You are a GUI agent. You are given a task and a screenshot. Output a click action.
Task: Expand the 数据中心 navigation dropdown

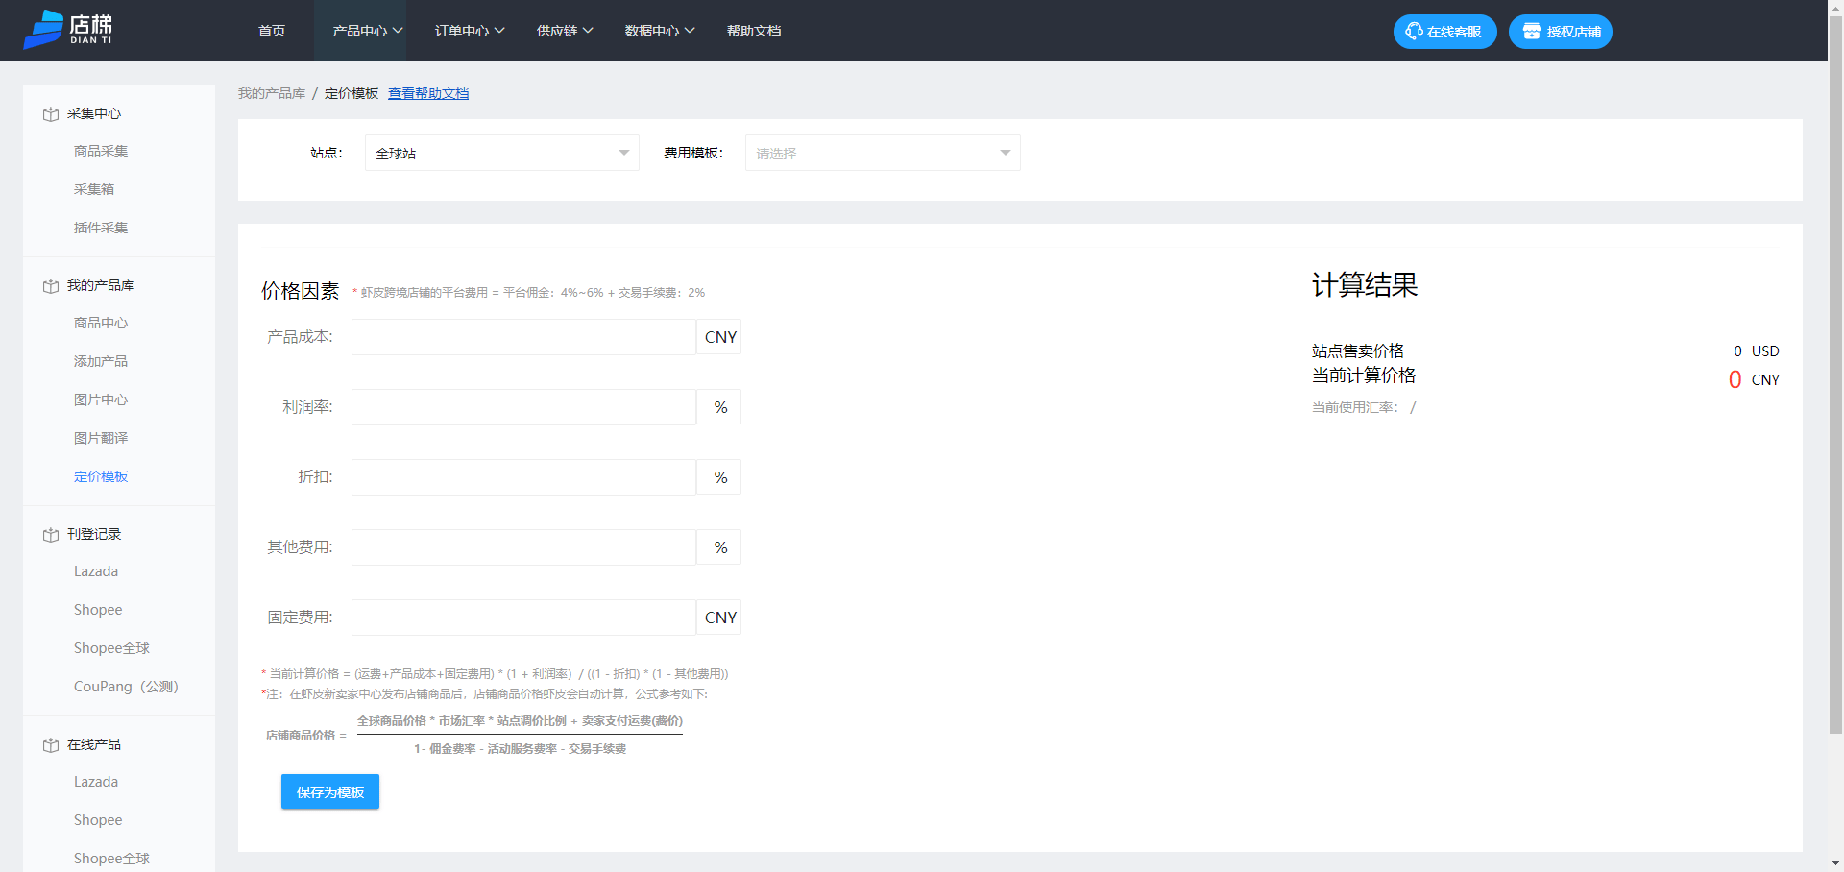tap(659, 30)
